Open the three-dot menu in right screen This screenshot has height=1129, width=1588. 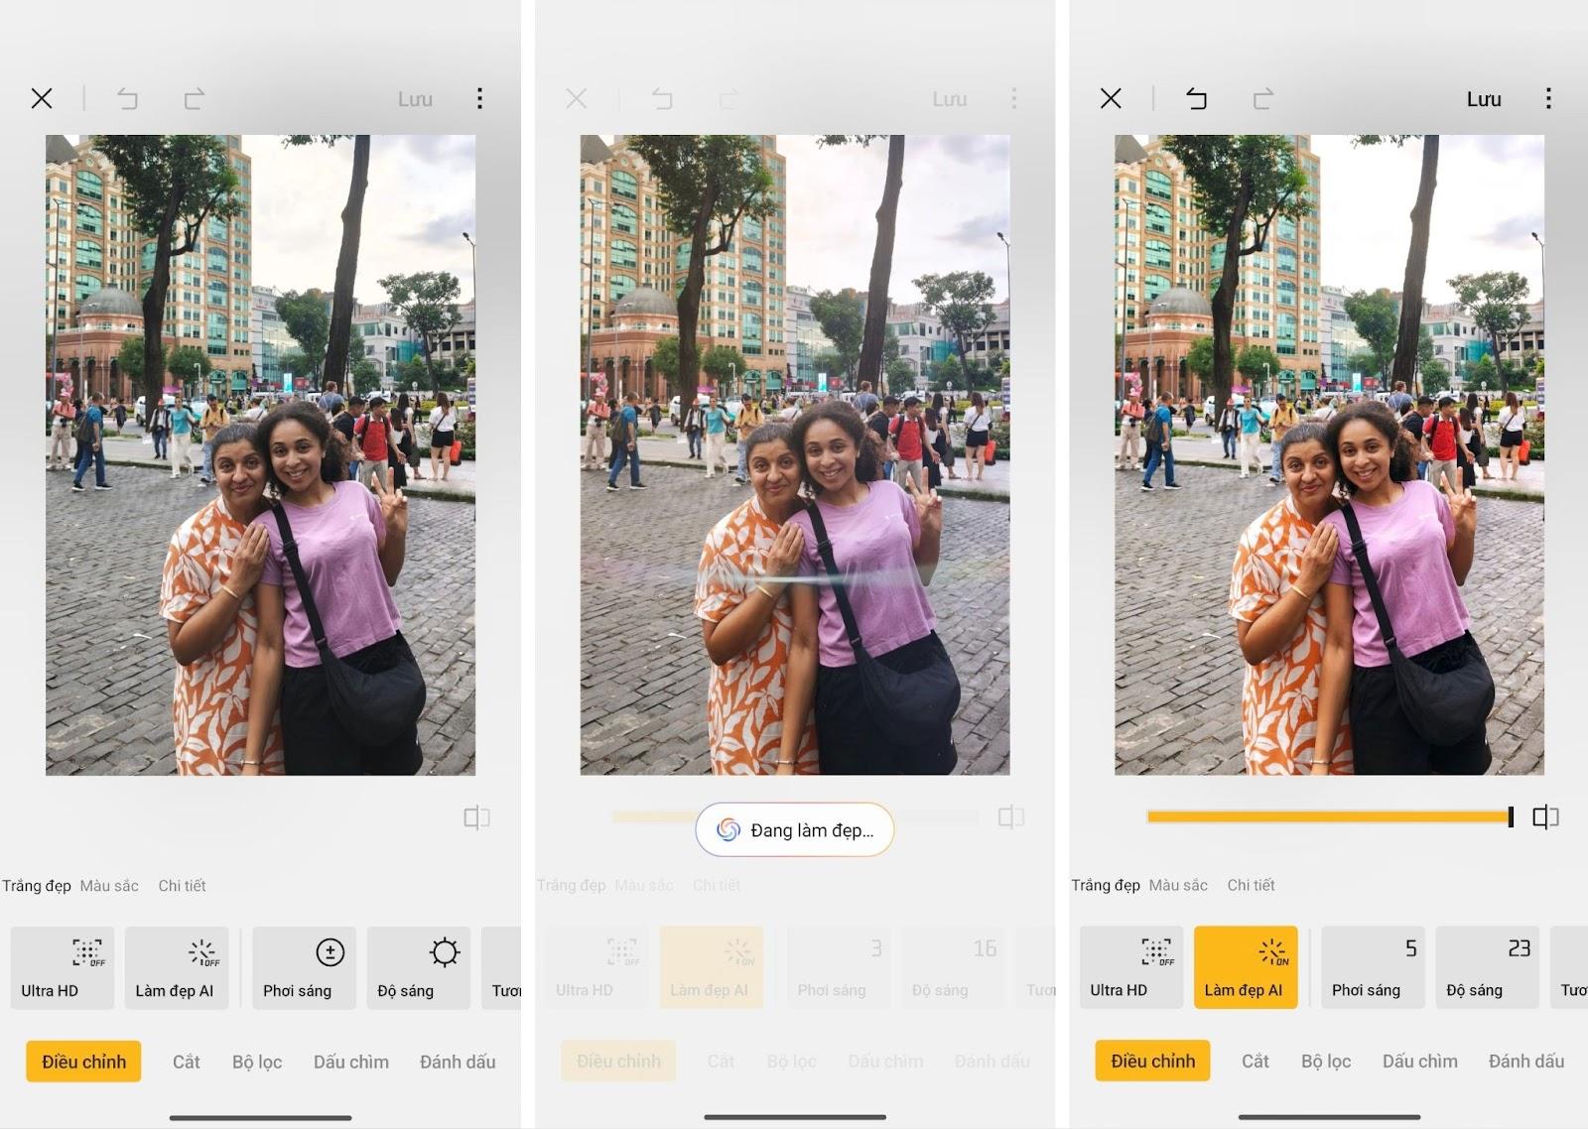tap(1548, 98)
